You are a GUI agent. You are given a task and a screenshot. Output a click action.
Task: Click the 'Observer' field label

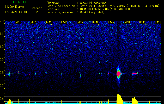click(x=53, y=3)
